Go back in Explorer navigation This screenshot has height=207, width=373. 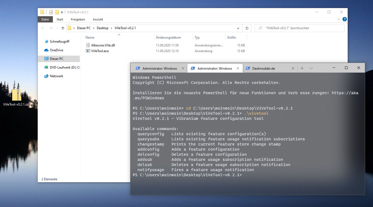coord(43,28)
